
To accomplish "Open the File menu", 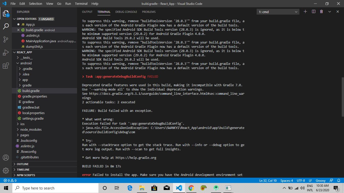I will (x=13, y=4).
